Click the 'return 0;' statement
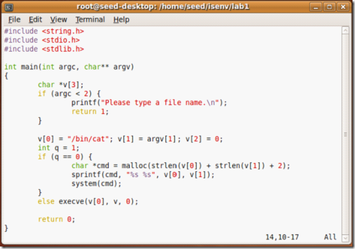 point(57,219)
